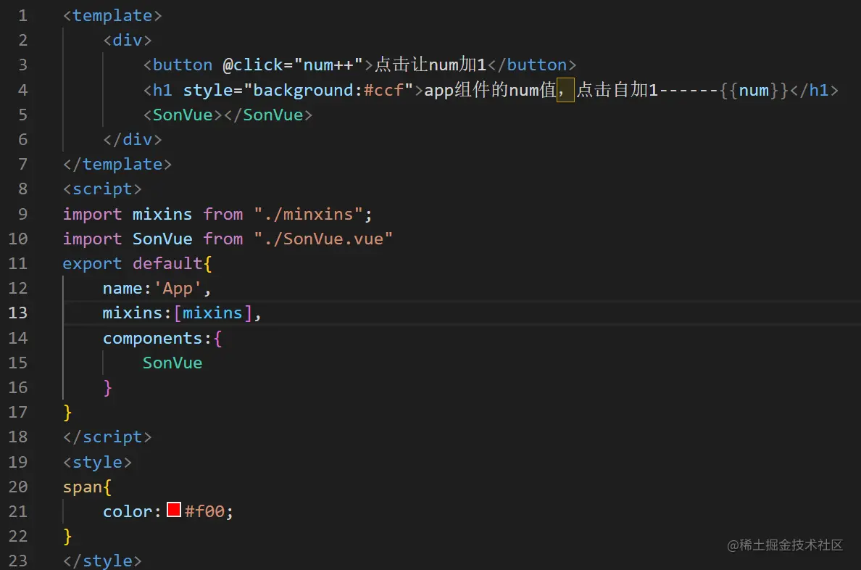Click the yellow closing brace on line 17
The height and width of the screenshot is (570, 861).
click(67, 412)
